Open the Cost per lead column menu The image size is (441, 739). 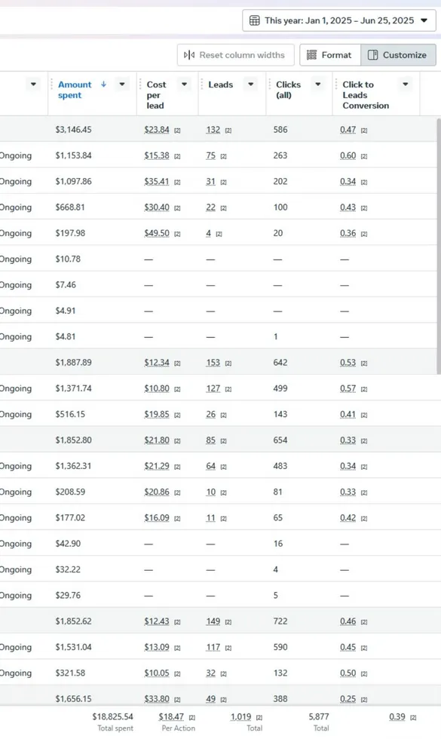pyautogui.click(x=184, y=84)
